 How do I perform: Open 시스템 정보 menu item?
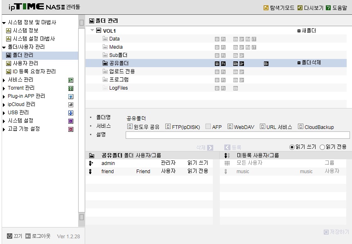pyautogui.click(x=25, y=31)
